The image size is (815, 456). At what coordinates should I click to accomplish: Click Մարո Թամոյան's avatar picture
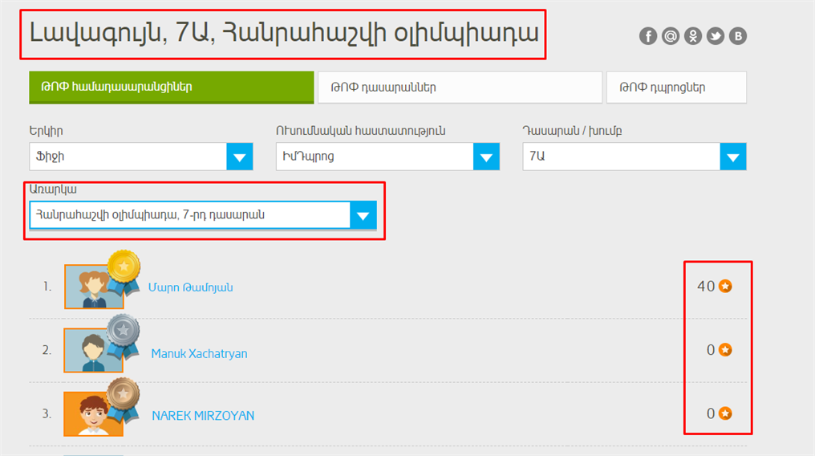pyautogui.click(x=94, y=287)
